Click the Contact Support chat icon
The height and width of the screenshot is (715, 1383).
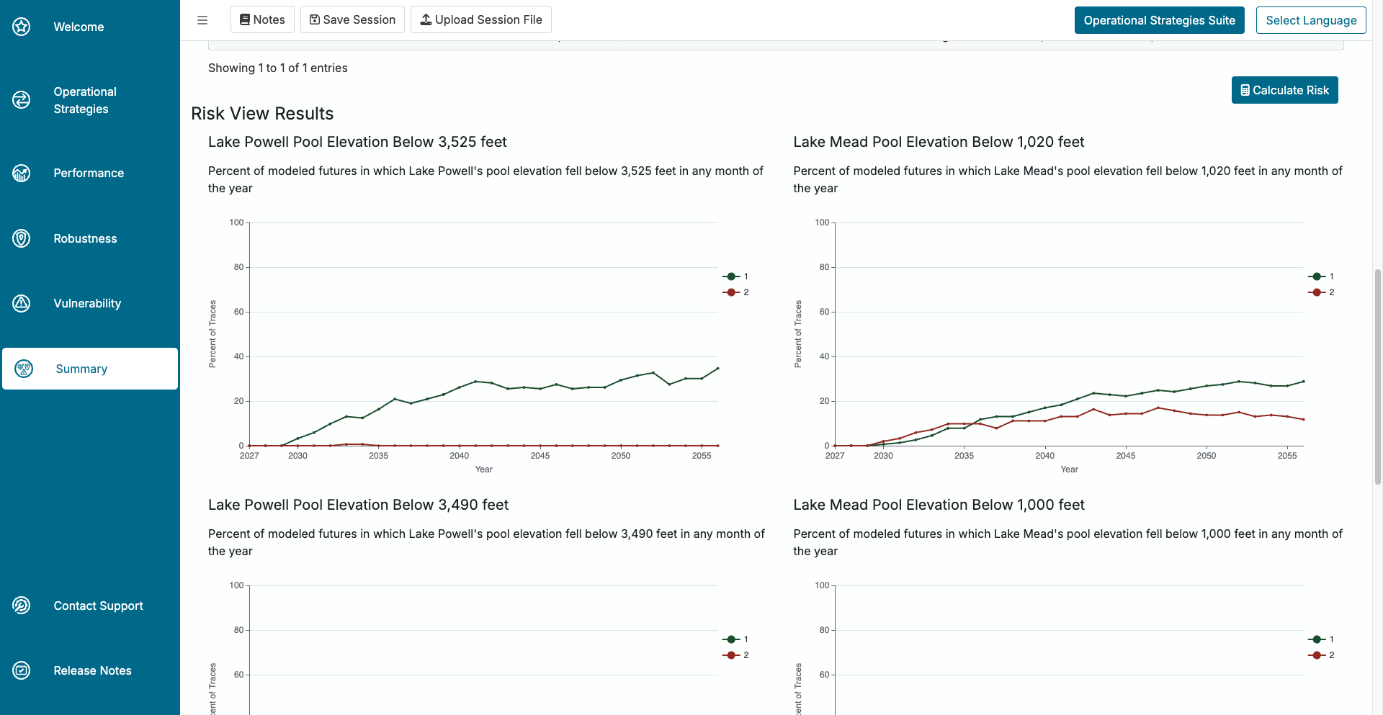(x=22, y=606)
